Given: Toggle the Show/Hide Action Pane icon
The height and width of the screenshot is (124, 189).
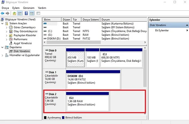Looking at the screenshot, I should [32, 13].
